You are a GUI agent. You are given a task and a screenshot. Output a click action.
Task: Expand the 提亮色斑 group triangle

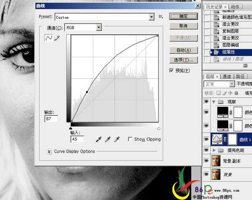[x=214, y=150]
